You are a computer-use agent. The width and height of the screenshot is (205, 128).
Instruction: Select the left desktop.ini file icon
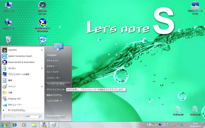pyautogui.click(x=178, y=111)
